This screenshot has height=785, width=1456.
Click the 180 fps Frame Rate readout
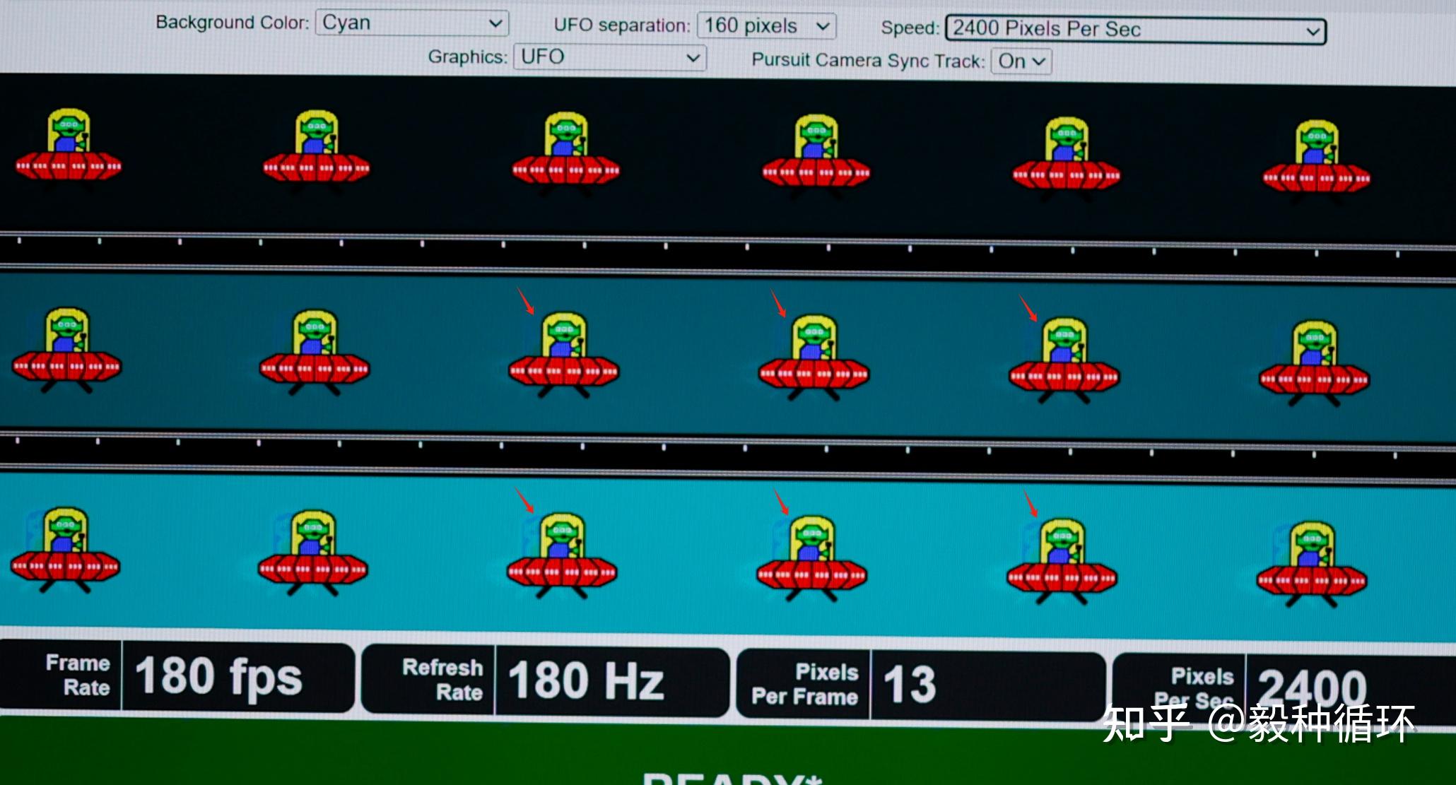tap(218, 677)
